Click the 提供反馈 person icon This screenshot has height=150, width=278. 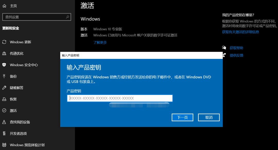click(224, 55)
